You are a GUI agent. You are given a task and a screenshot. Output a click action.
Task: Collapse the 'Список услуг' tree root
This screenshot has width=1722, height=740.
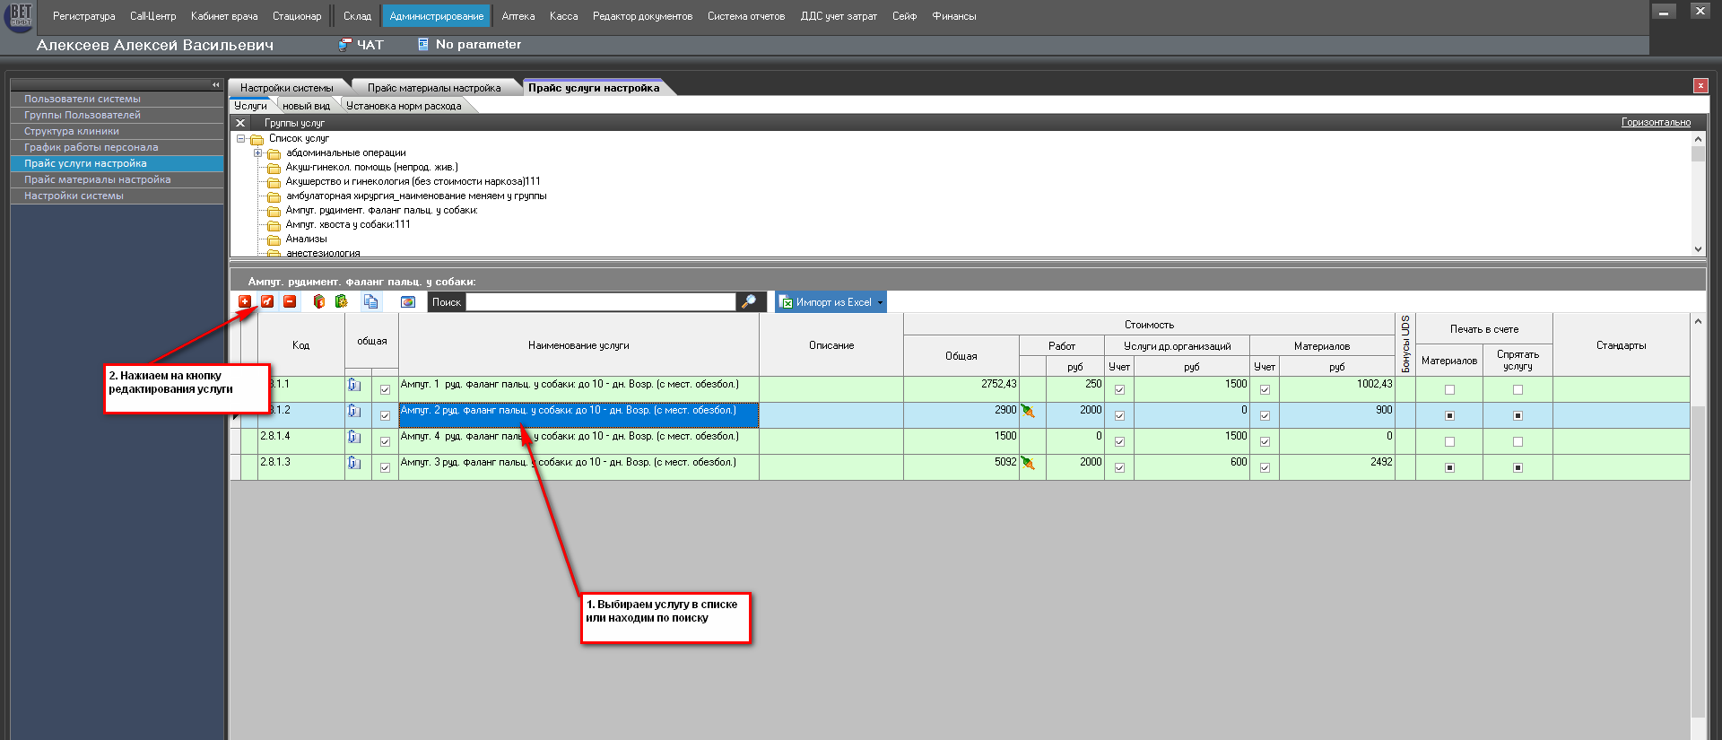[240, 139]
